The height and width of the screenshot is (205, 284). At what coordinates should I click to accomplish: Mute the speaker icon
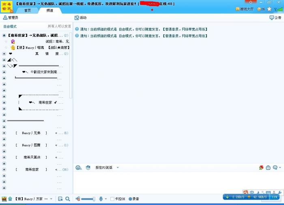[x=78, y=199]
